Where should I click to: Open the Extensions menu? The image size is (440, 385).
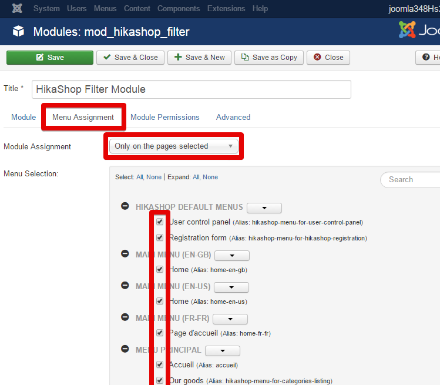click(x=226, y=8)
